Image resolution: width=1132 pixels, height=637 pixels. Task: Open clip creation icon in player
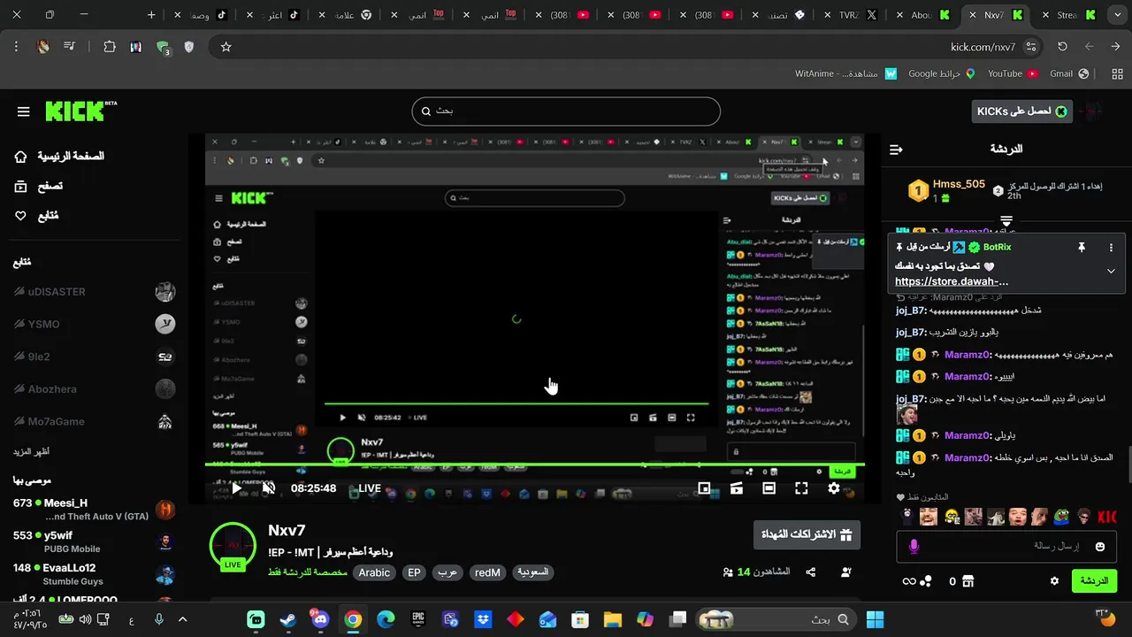737,488
